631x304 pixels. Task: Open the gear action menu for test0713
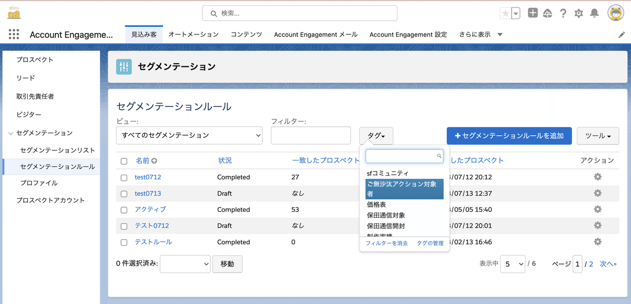(x=597, y=193)
